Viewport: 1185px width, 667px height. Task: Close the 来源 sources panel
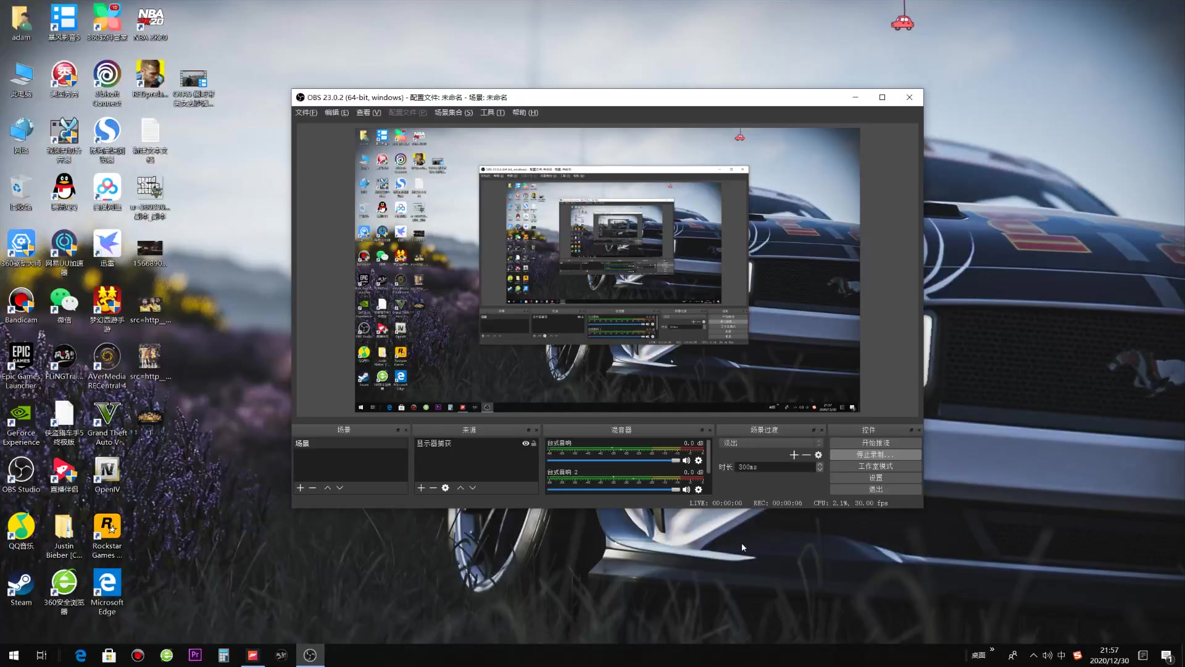pos(536,430)
